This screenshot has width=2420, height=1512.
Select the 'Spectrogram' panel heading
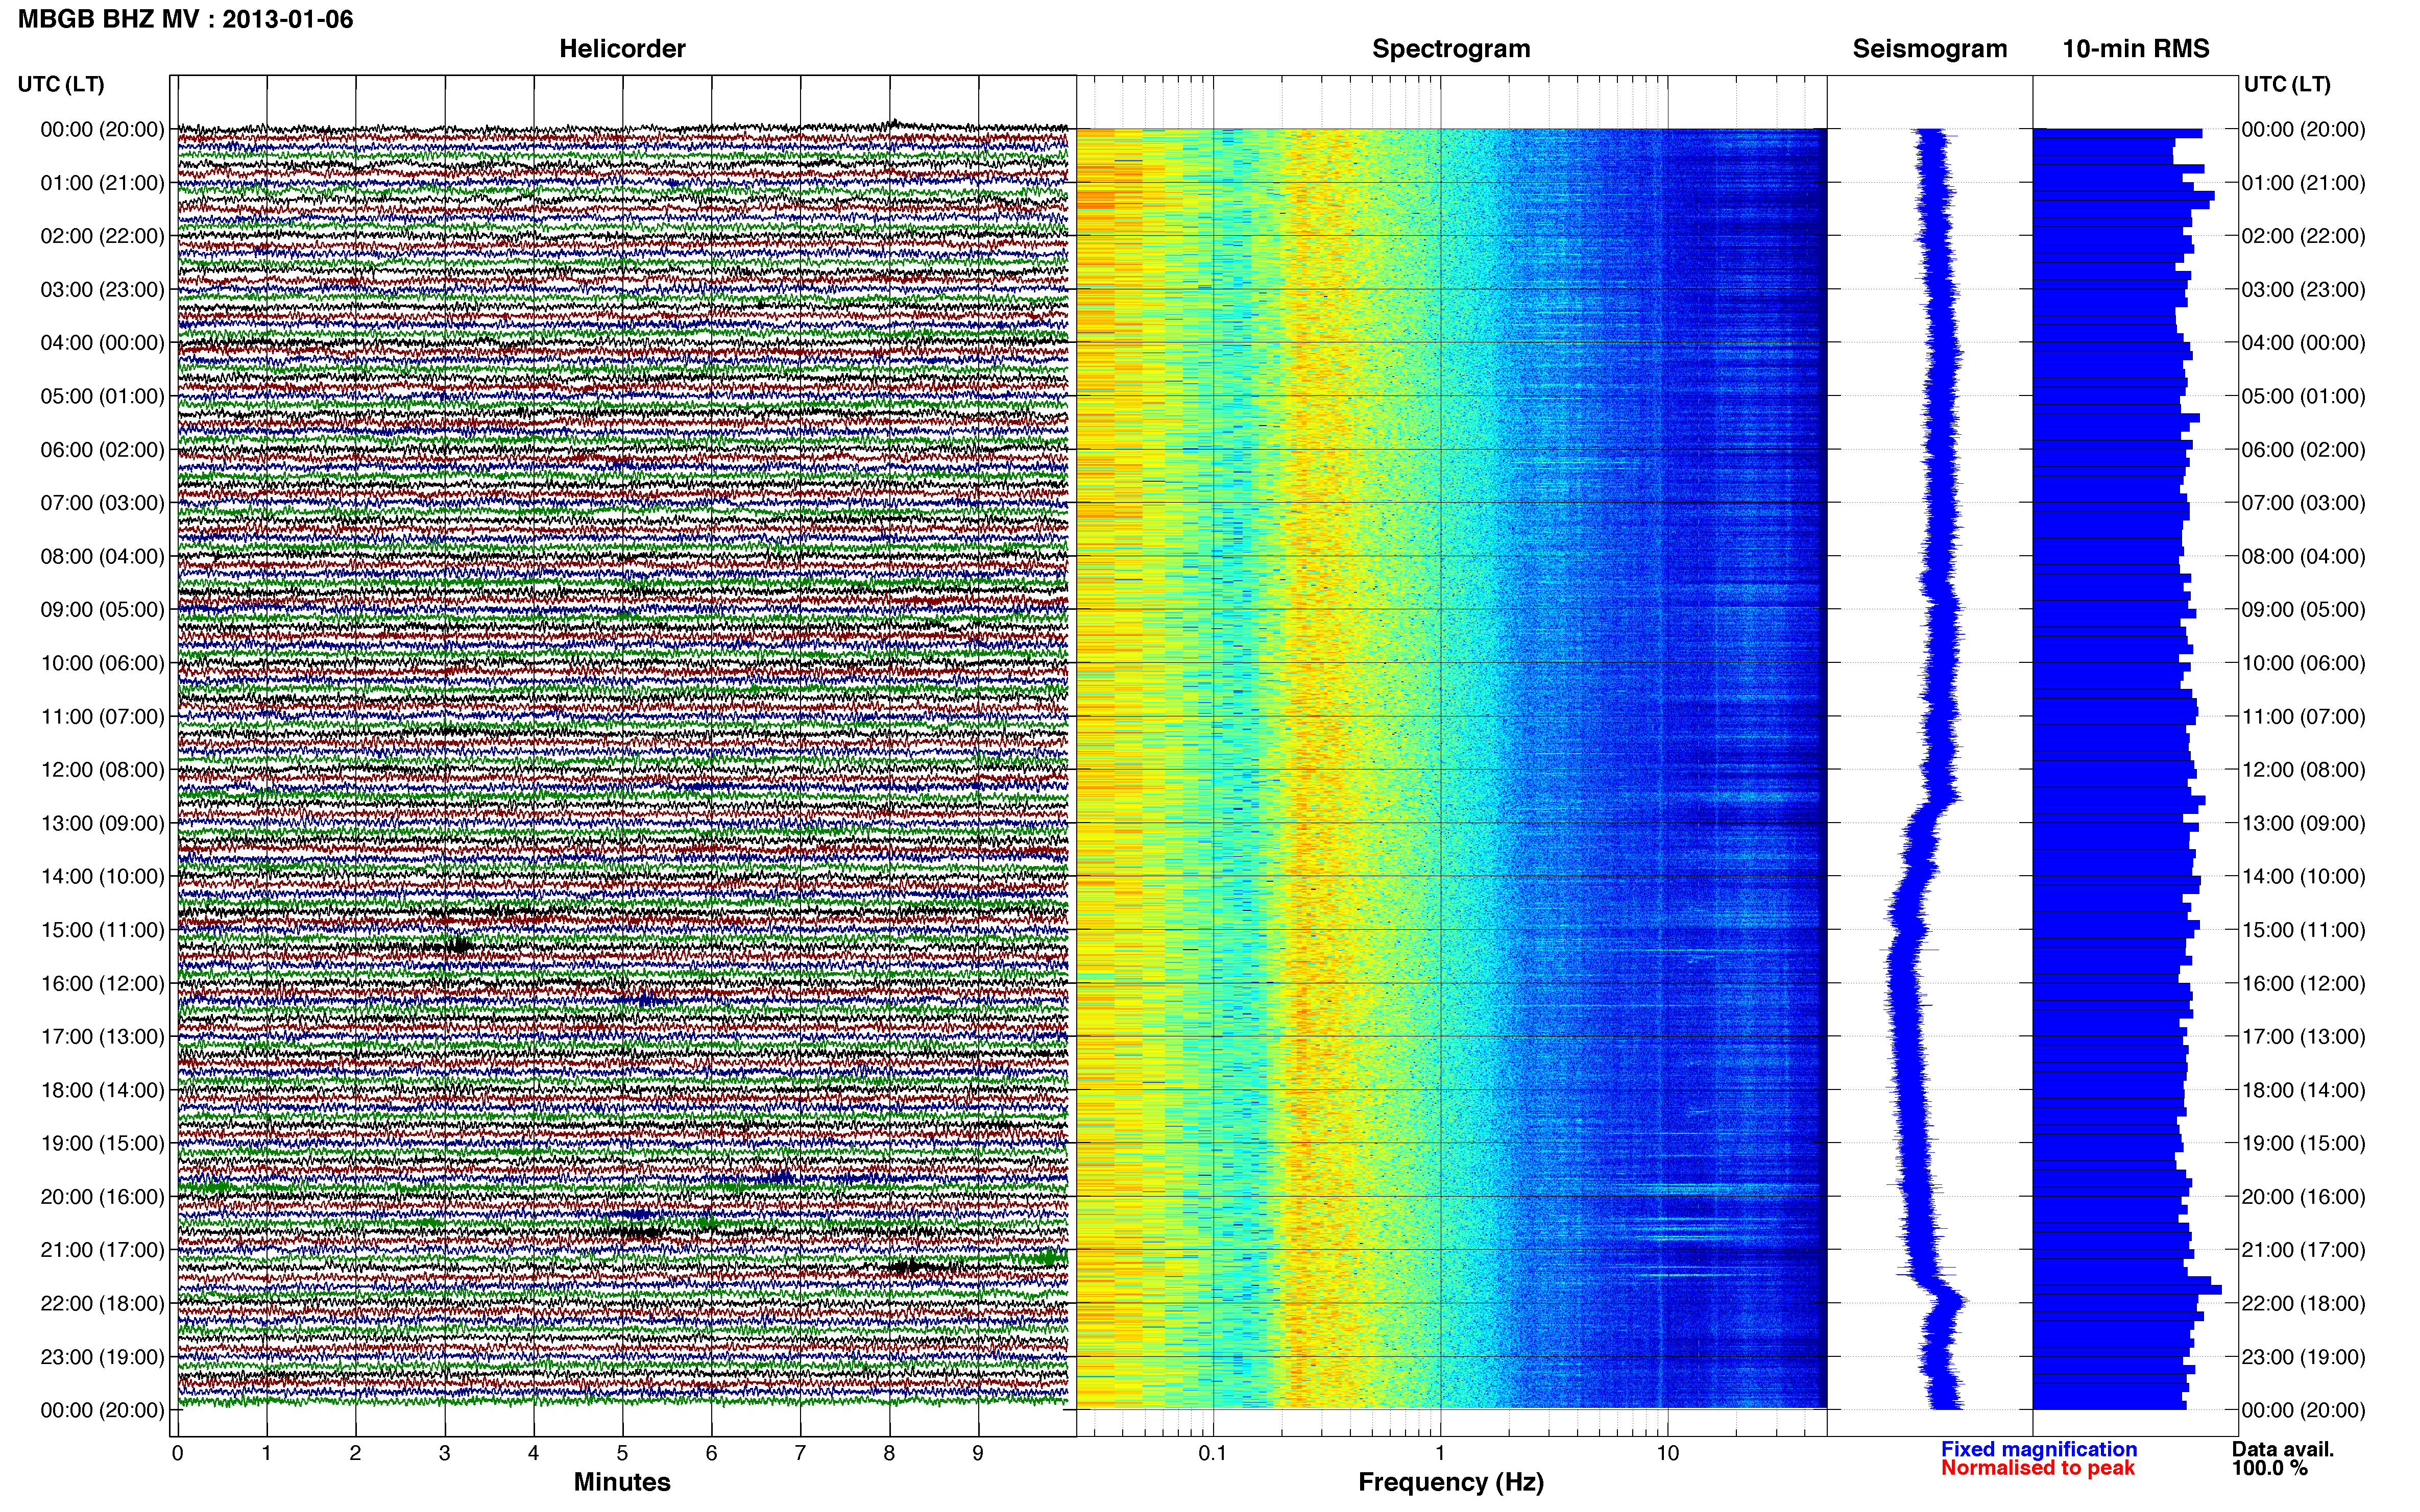pos(1450,49)
